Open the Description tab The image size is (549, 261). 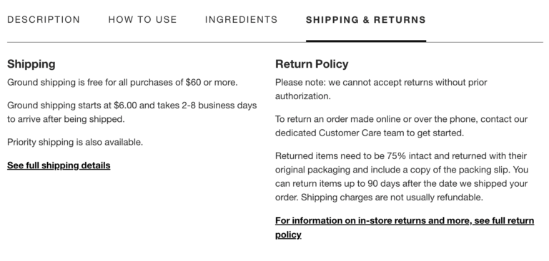coord(44,19)
